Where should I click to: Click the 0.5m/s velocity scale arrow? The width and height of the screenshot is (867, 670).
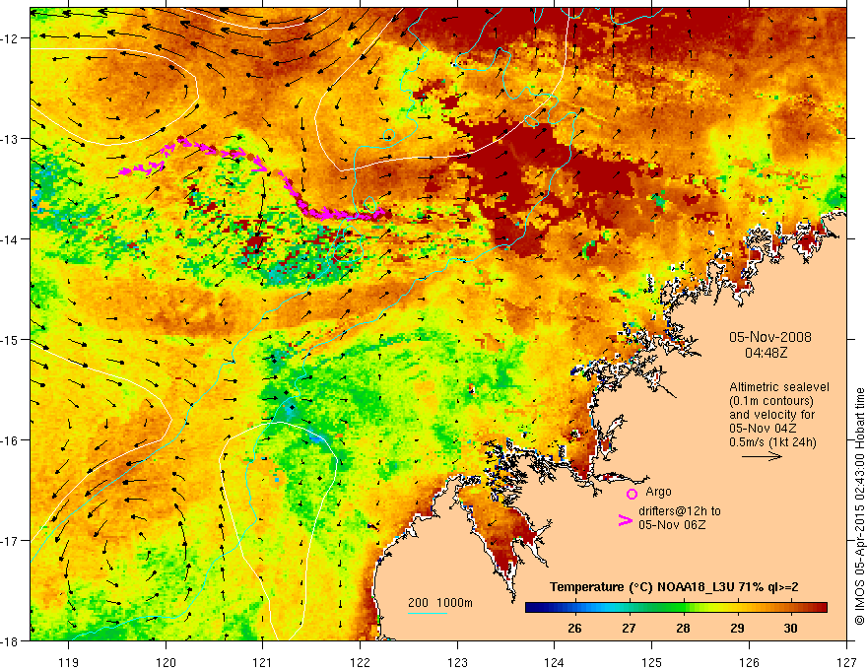click(x=762, y=456)
